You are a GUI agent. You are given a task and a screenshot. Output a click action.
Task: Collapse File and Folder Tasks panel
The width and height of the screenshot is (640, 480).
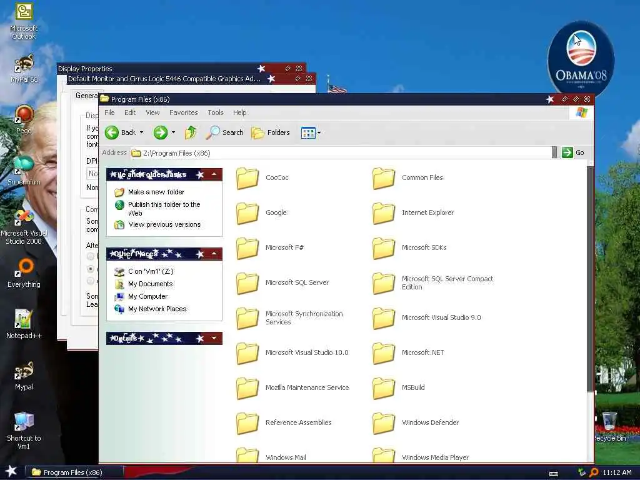214,174
